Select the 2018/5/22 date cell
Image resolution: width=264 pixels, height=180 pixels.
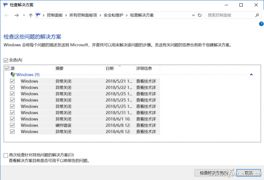[x=119, y=87]
